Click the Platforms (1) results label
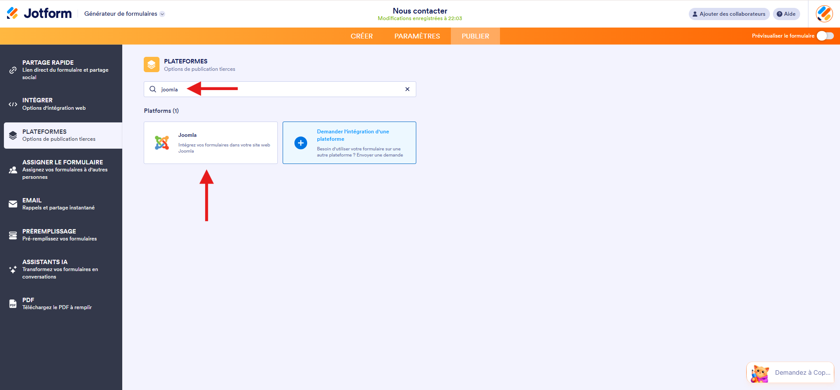The height and width of the screenshot is (390, 840). pyautogui.click(x=161, y=111)
